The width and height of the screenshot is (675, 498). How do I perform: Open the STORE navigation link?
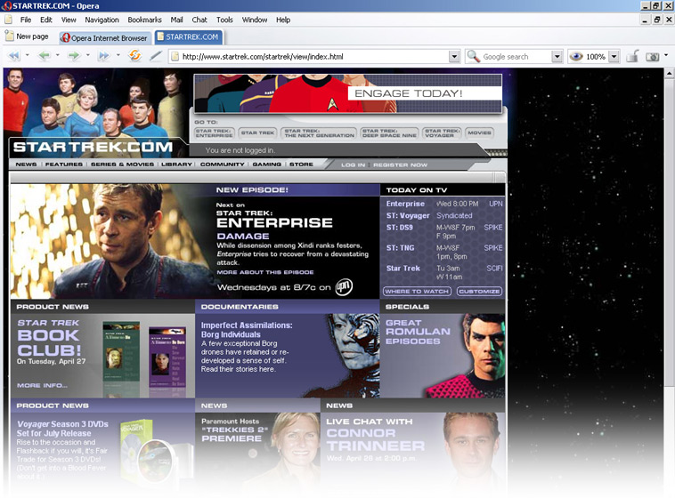point(301,165)
